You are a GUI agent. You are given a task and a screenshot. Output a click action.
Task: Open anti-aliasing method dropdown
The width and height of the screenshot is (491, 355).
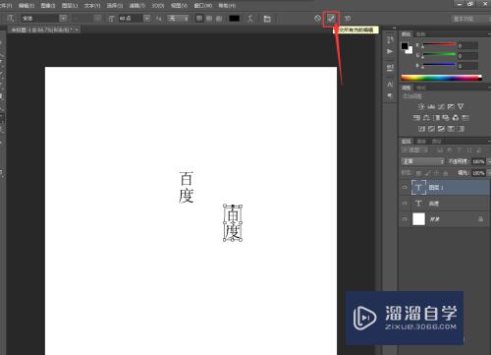tap(178, 19)
